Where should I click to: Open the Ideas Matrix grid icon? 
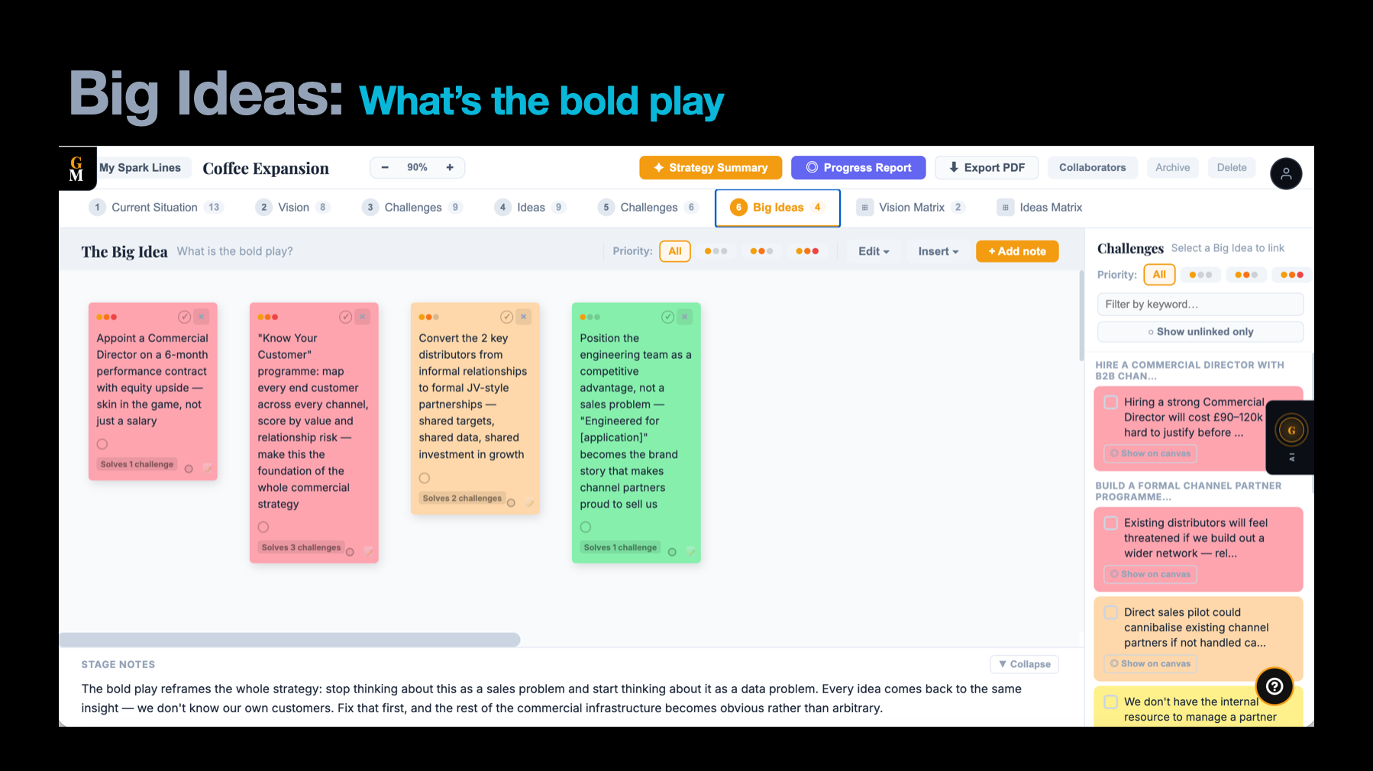coord(1006,208)
